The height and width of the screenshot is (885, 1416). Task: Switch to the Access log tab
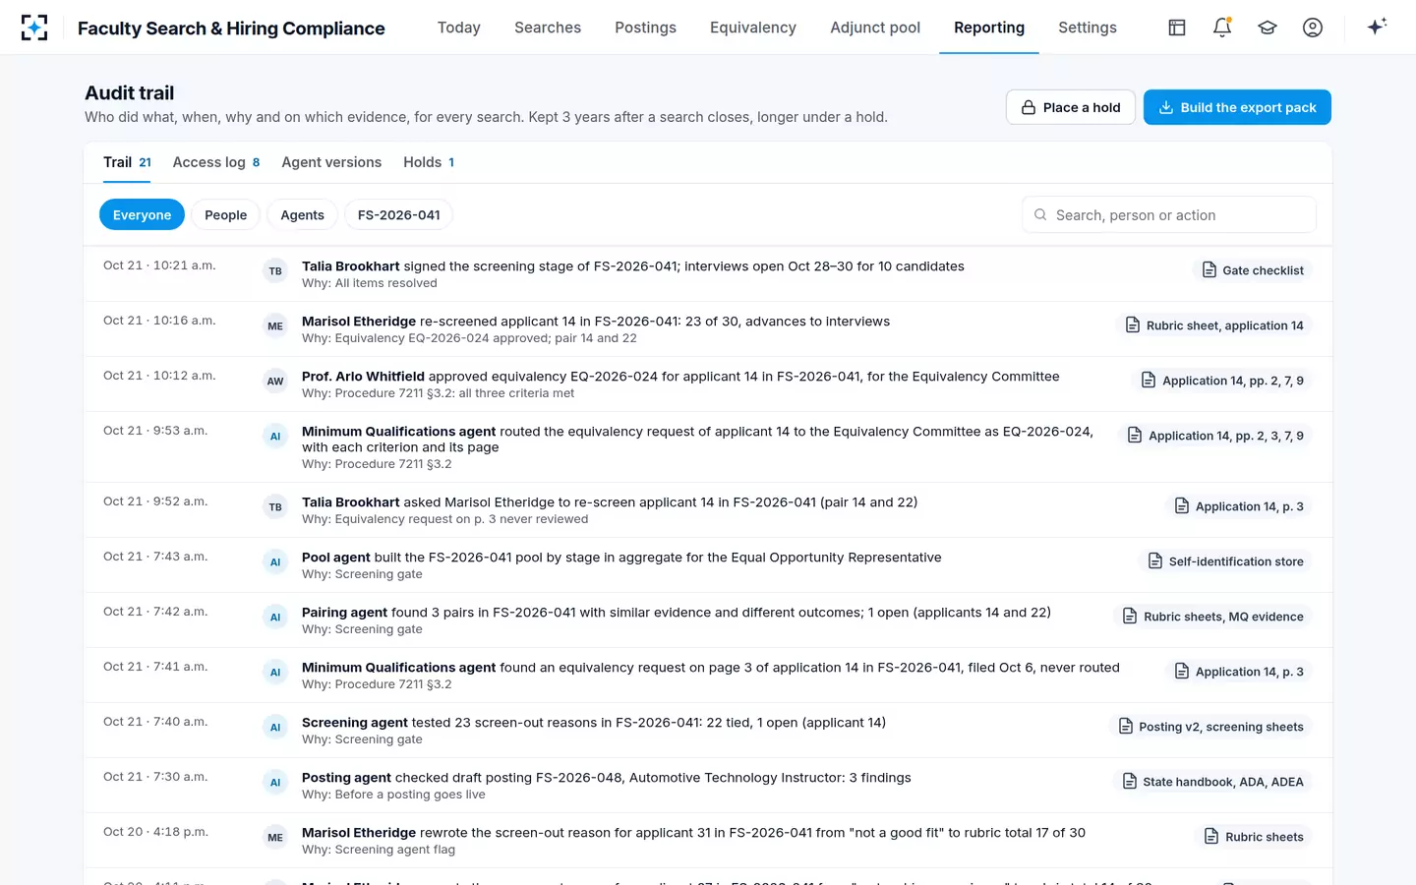216,162
